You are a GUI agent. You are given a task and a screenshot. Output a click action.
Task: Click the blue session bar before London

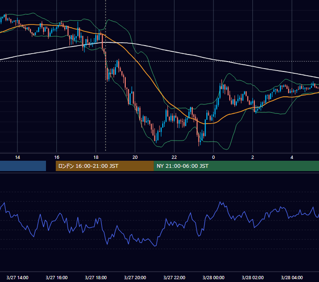pos(23,166)
